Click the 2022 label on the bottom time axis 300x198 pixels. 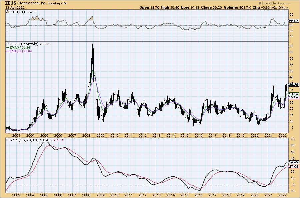pos(282,195)
